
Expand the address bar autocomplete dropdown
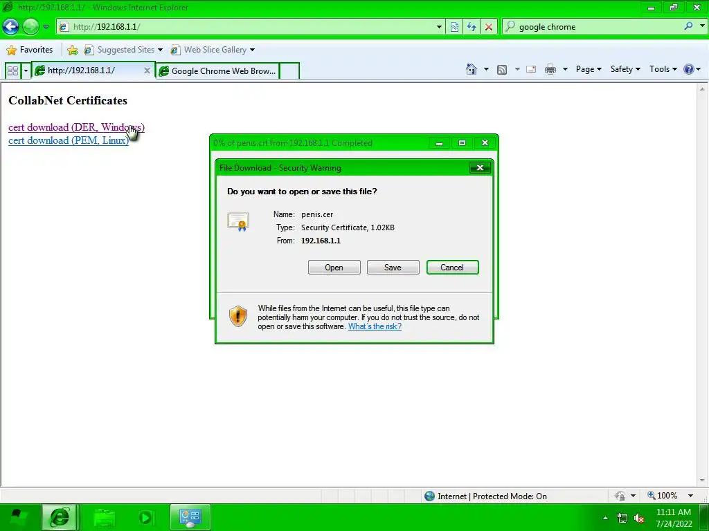pos(438,27)
